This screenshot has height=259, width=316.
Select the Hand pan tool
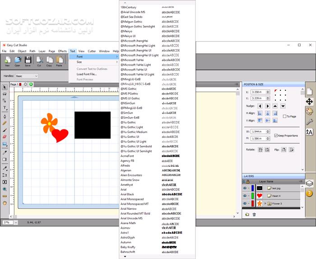coord(5,203)
